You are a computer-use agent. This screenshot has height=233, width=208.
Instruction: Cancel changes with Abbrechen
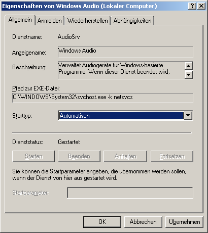143,222
